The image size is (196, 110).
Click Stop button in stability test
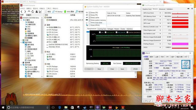click(99, 69)
